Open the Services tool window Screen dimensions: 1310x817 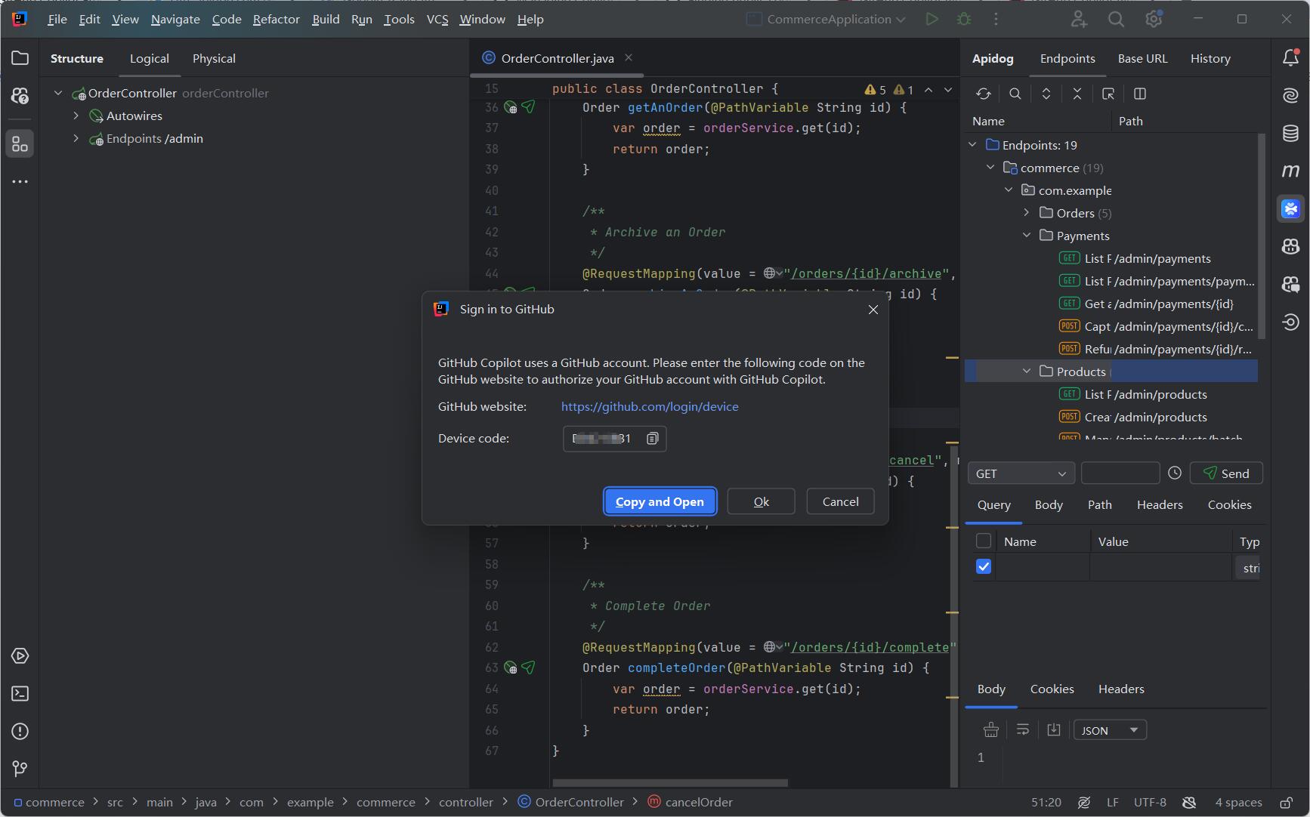click(x=20, y=656)
